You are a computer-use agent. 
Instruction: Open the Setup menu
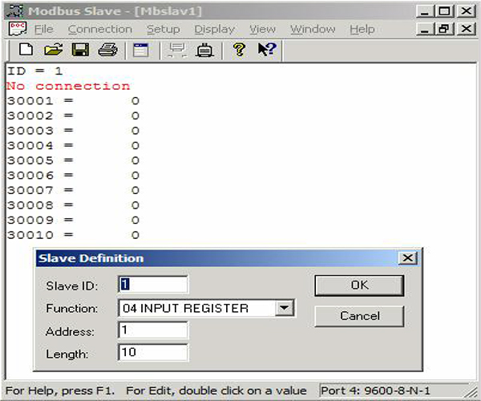pos(164,29)
